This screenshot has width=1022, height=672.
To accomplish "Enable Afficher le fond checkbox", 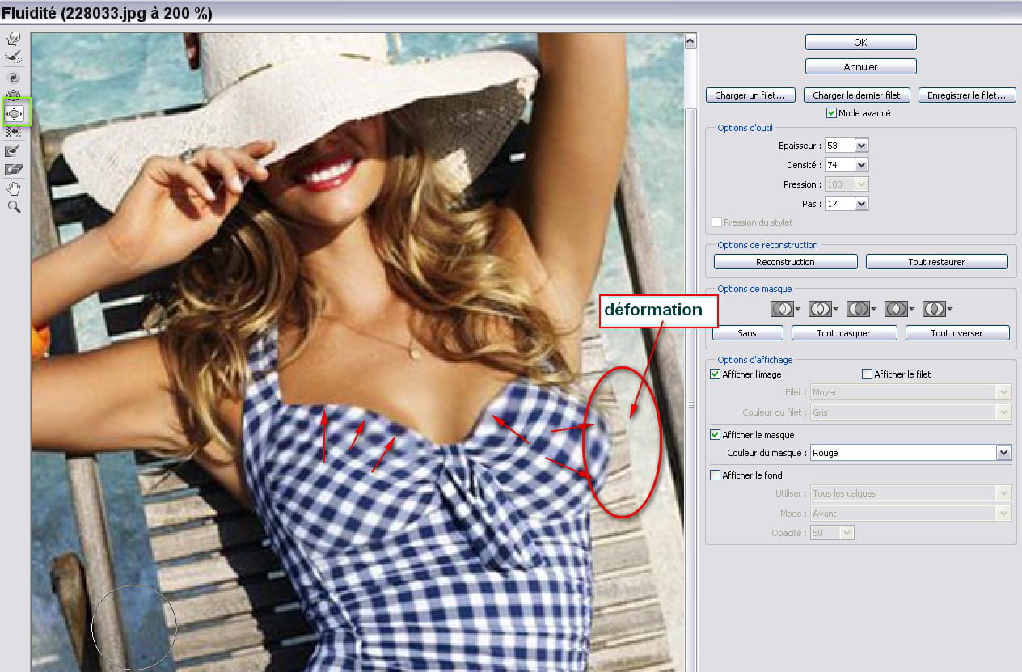I will coord(715,475).
